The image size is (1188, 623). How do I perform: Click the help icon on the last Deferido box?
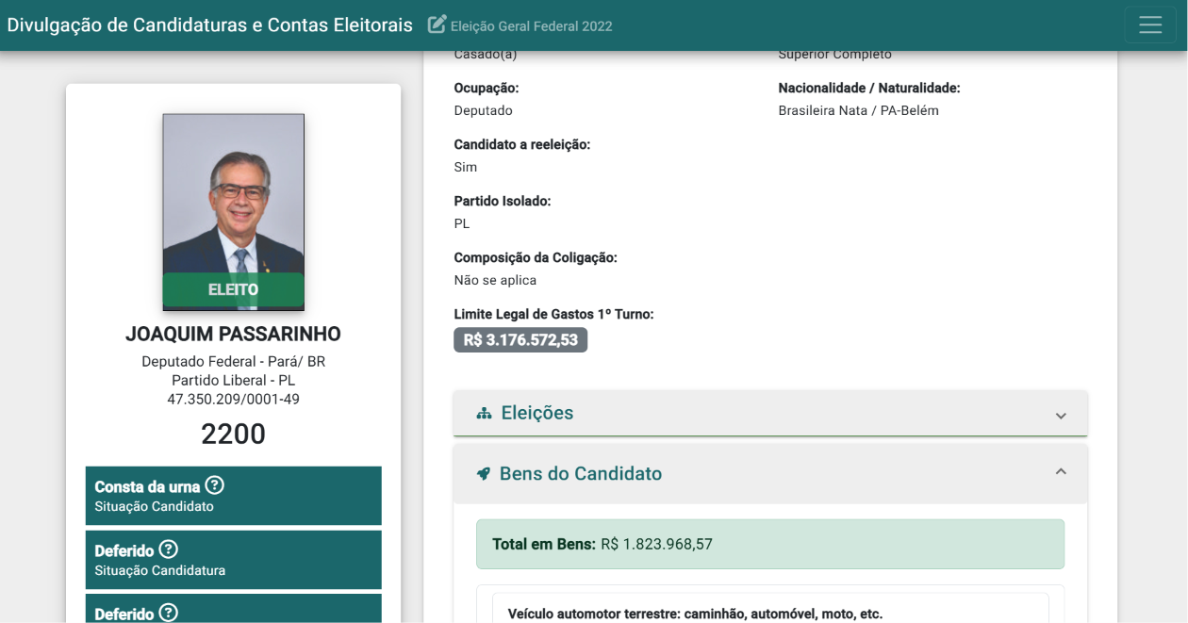(x=169, y=613)
